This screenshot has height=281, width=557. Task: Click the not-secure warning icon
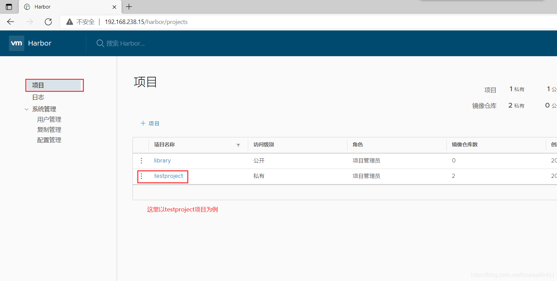tap(69, 22)
